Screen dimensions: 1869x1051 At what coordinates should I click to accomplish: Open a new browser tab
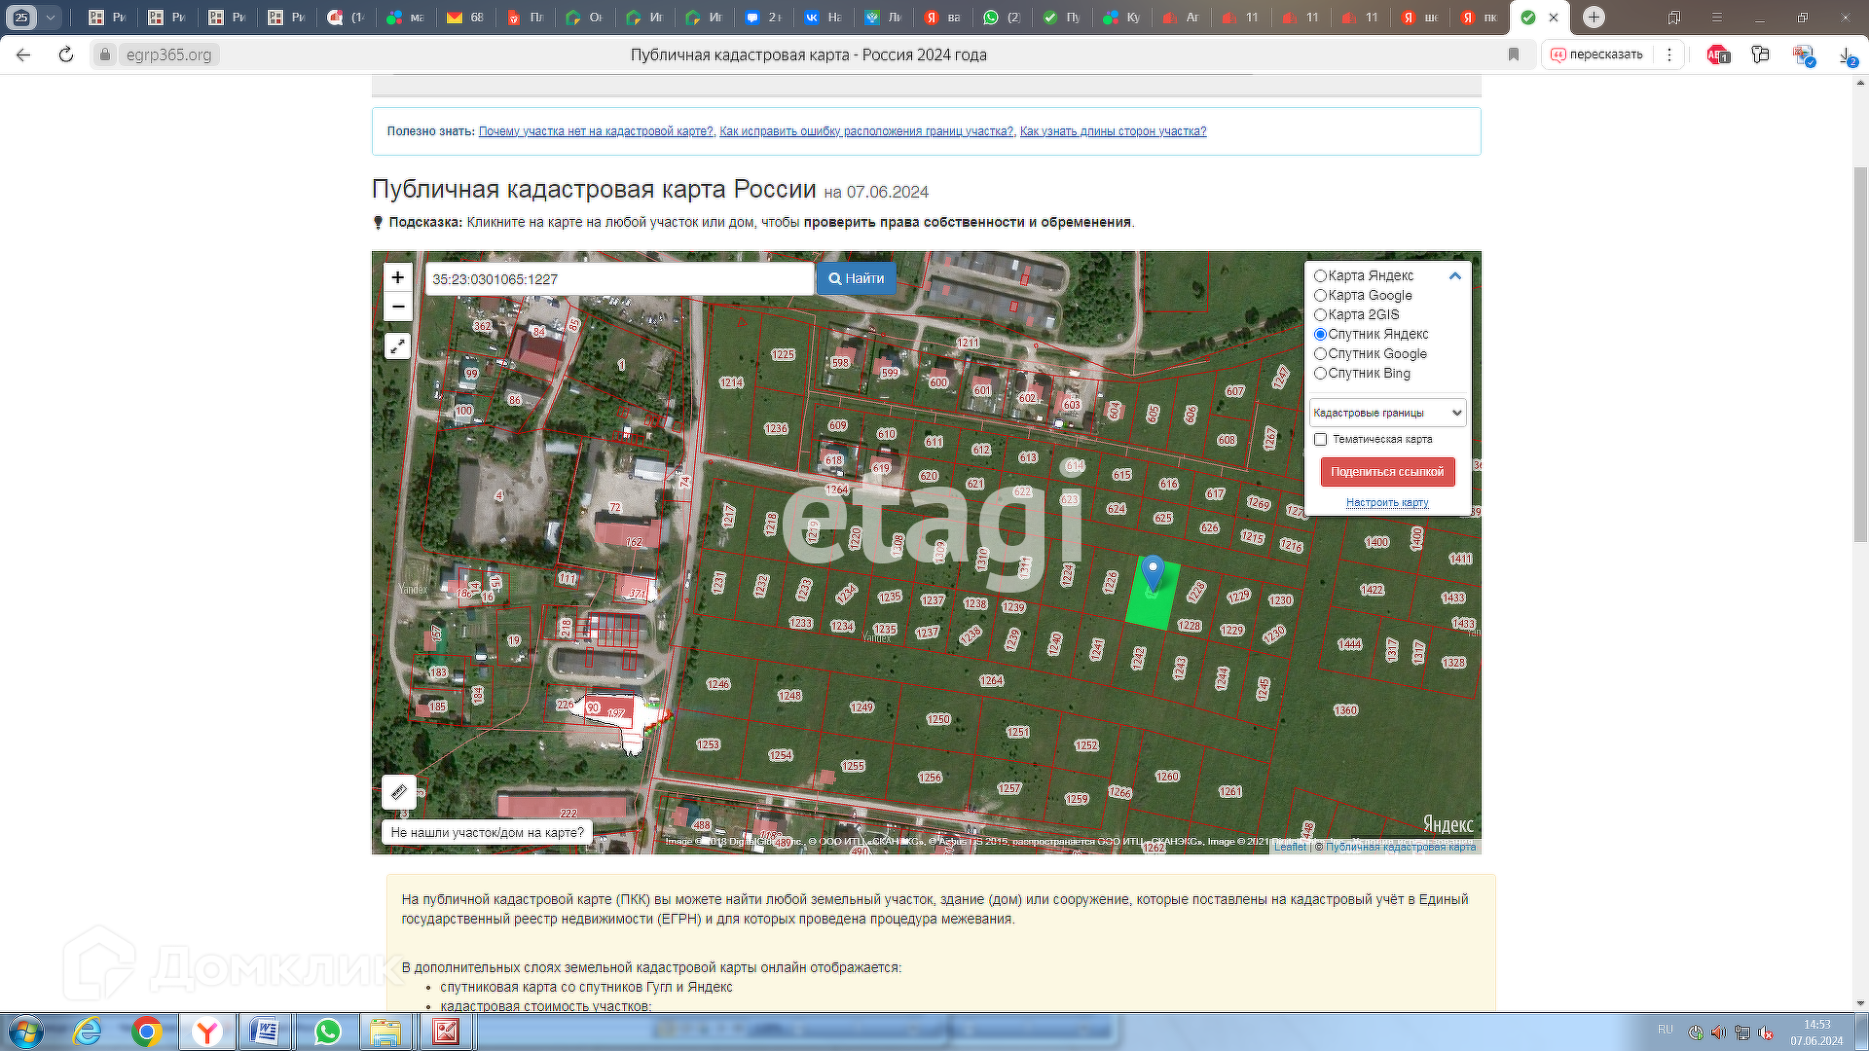(x=1594, y=18)
